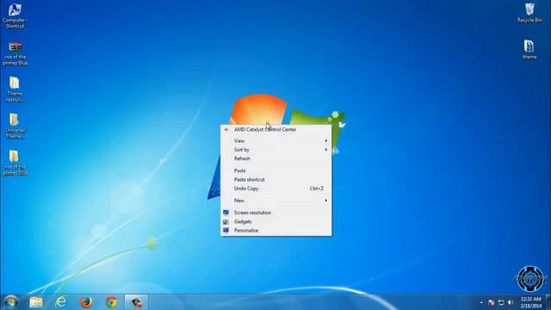551x310 pixels.
Task: Select the Recycle Bin icon
Action: (x=529, y=13)
